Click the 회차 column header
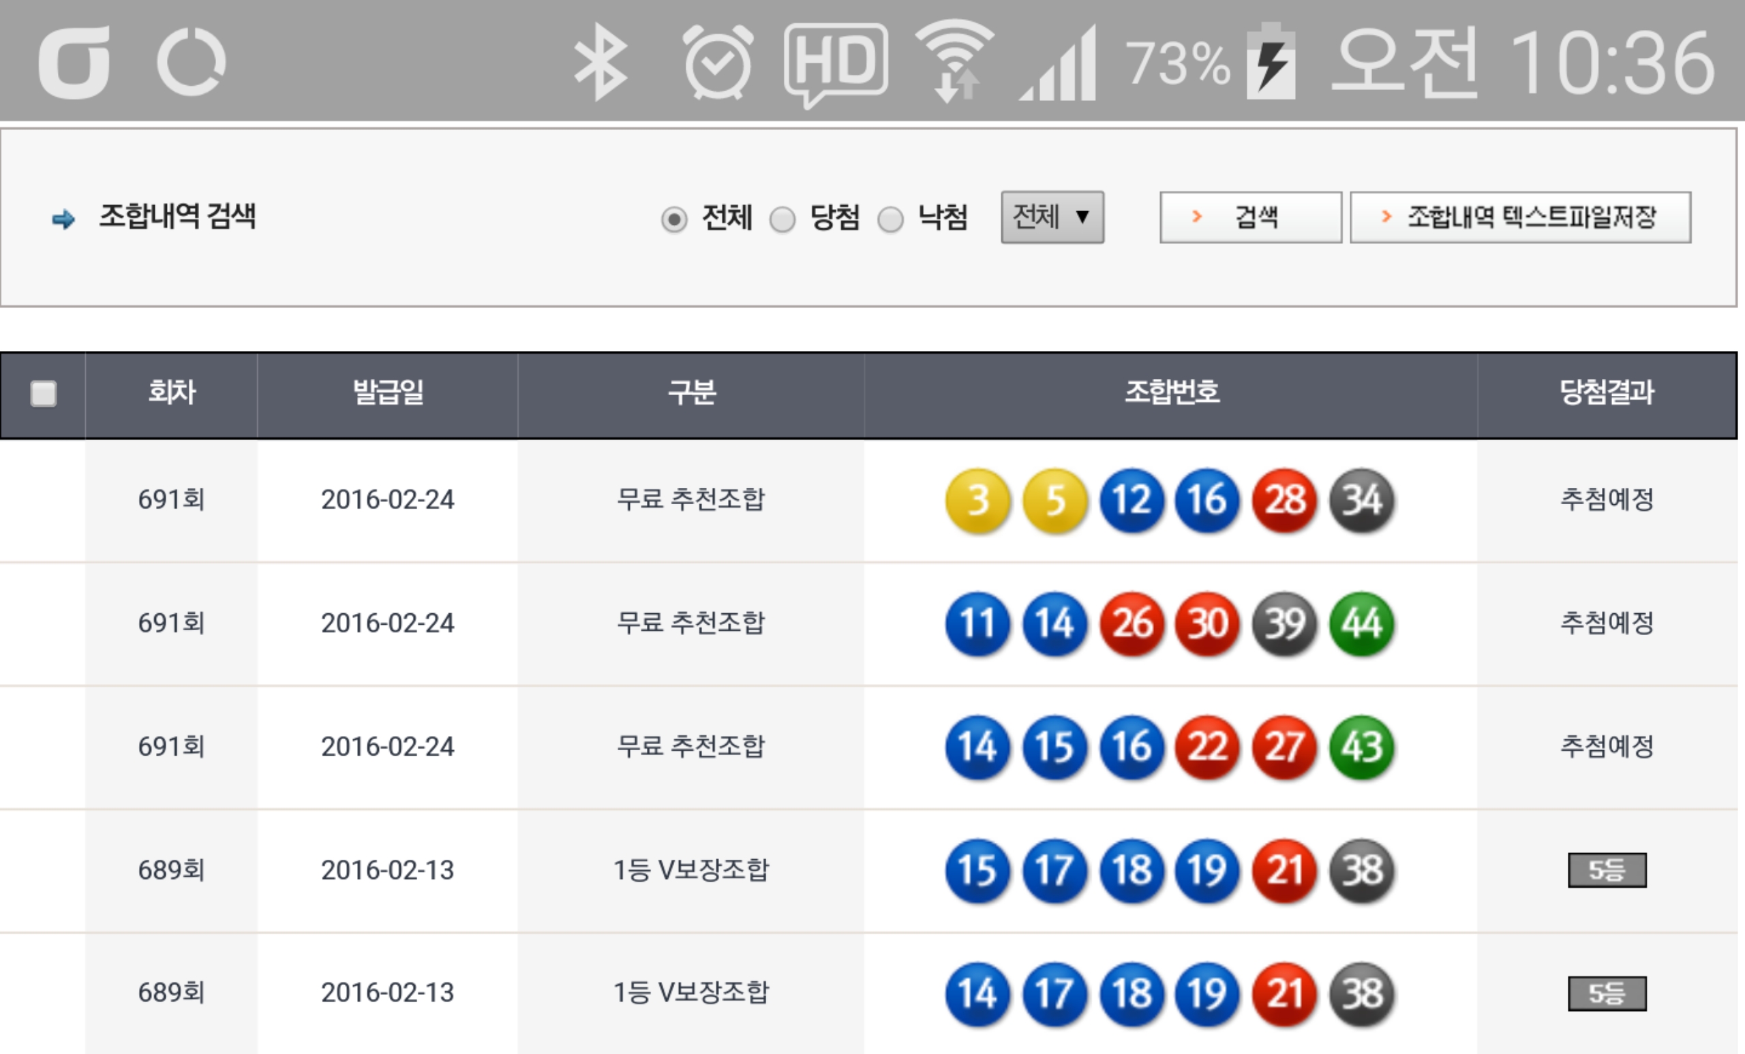Image resolution: width=1745 pixels, height=1054 pixels. pos(171,394)
